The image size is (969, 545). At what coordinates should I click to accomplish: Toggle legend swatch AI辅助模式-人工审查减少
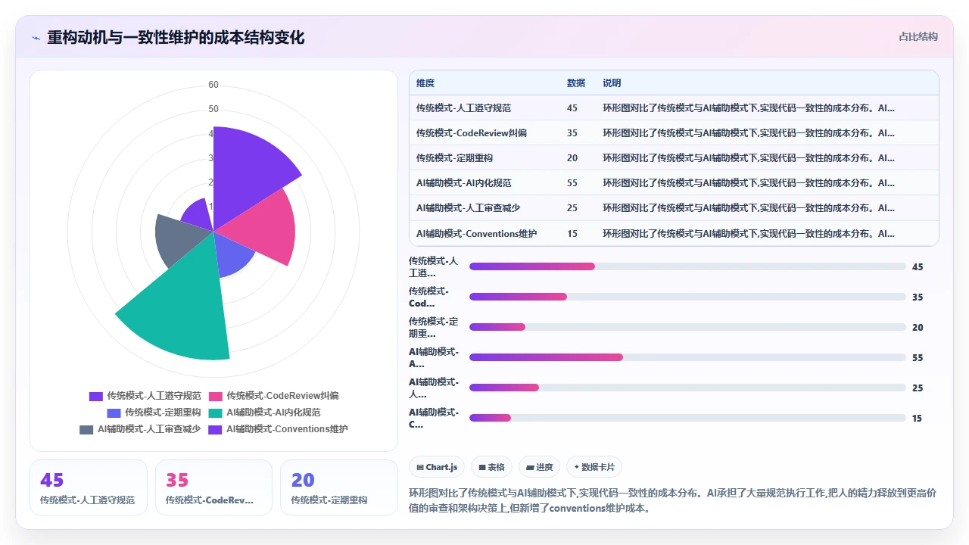(86, 429)
